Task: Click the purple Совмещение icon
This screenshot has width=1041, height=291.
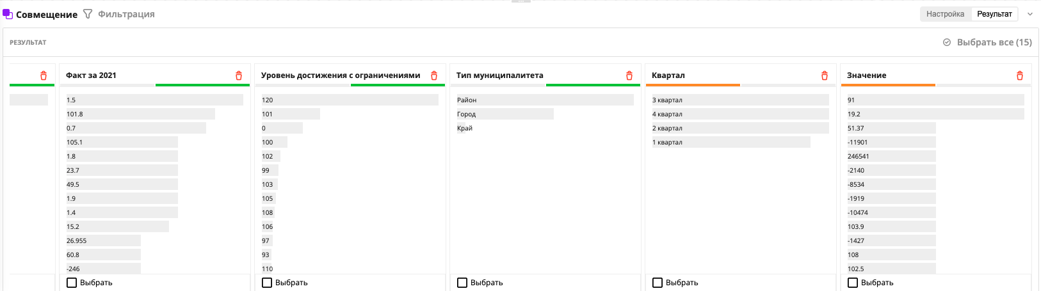Action: click(x=8, y=14)
